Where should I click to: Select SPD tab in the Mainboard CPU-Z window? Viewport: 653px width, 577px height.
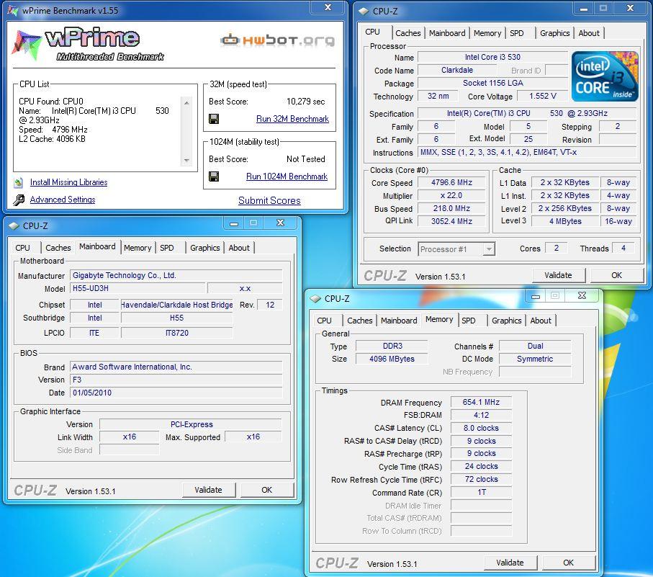click(167, 248)
